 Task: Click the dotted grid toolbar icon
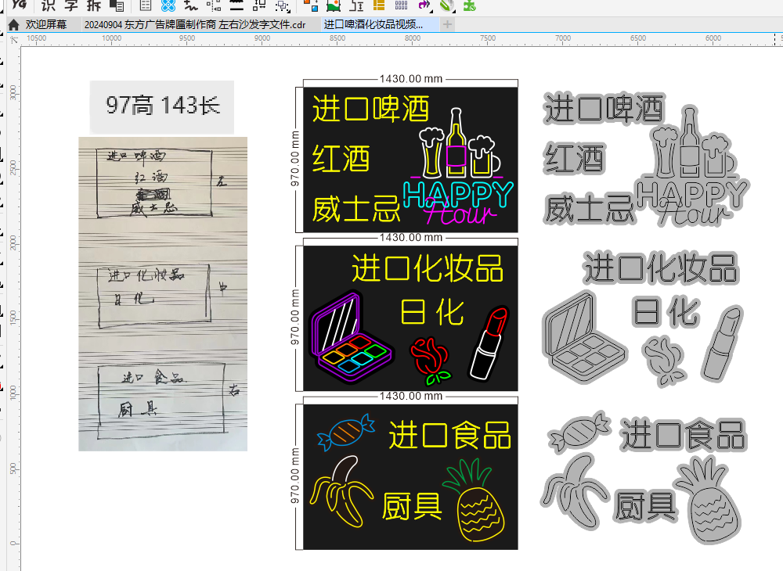(x=401, y=5)
